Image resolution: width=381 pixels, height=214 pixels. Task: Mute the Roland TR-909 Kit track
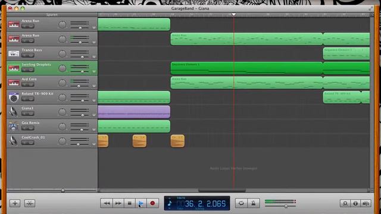coord(24,99)
